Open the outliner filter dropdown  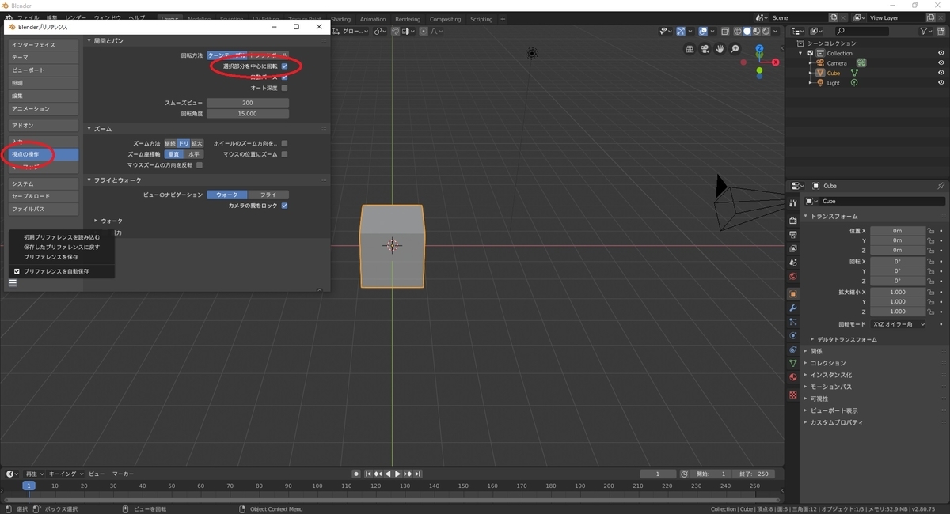tap(927, 31)
